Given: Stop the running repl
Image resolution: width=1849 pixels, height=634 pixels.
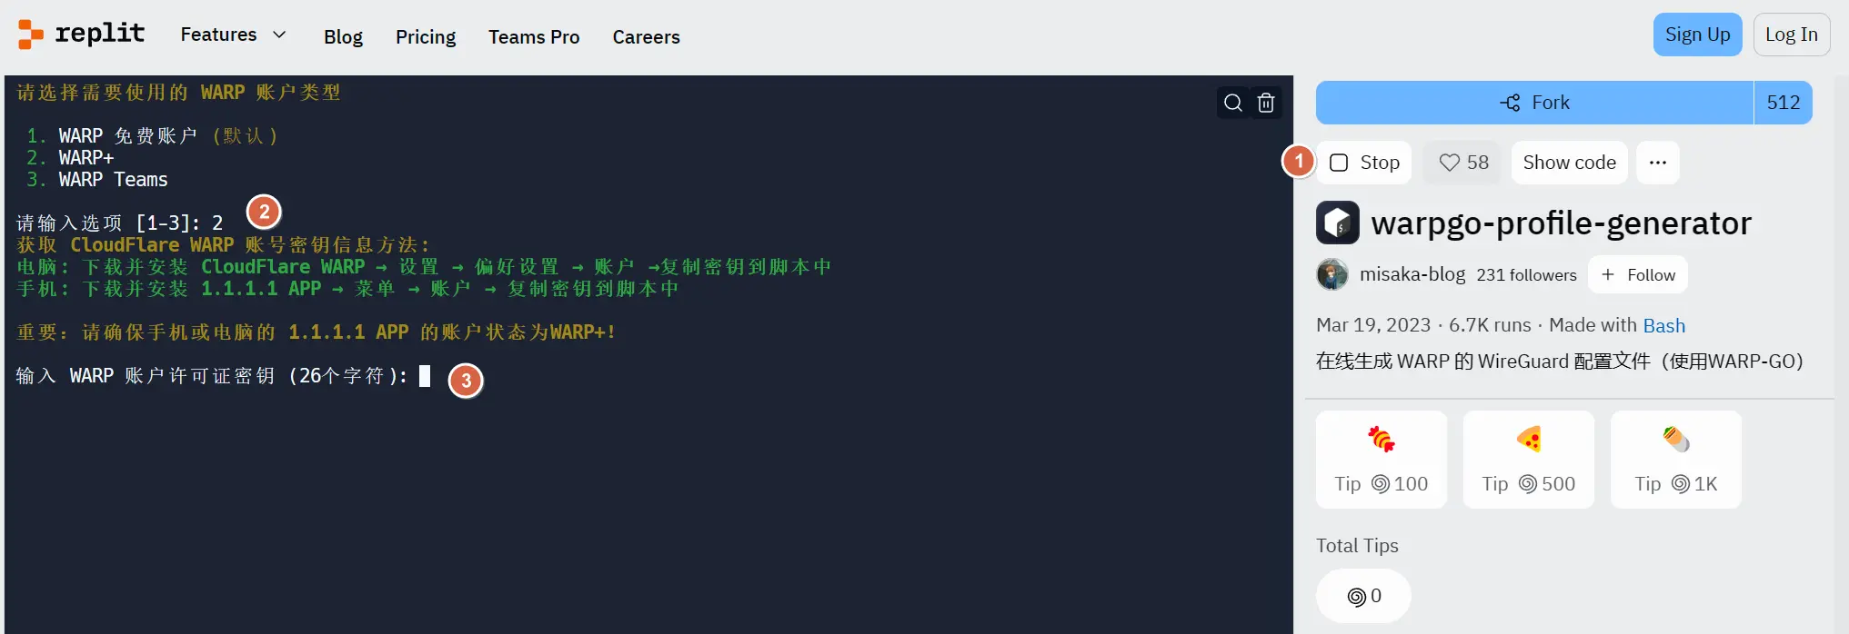Looking at the screenshot, I should [x=1364, y=163].
